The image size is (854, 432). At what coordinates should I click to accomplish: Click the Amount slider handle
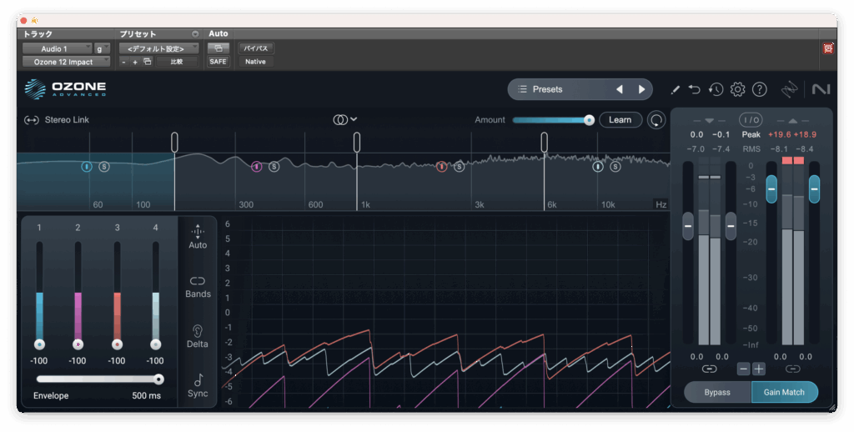point(589,120)
